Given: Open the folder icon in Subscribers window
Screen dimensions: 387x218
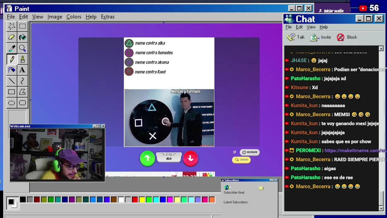Looking at the screenshot, I should point(261,188).
